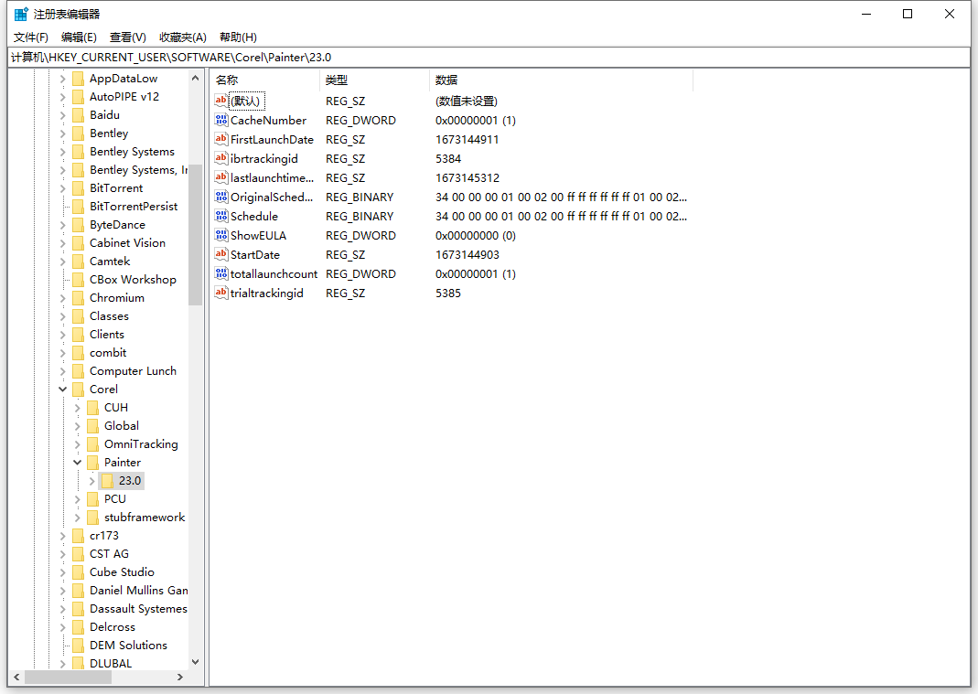Click the stubframework key folder icon
Image resolution: width=978 pixels, height=694 pixels.
click(x=92, y=518)
